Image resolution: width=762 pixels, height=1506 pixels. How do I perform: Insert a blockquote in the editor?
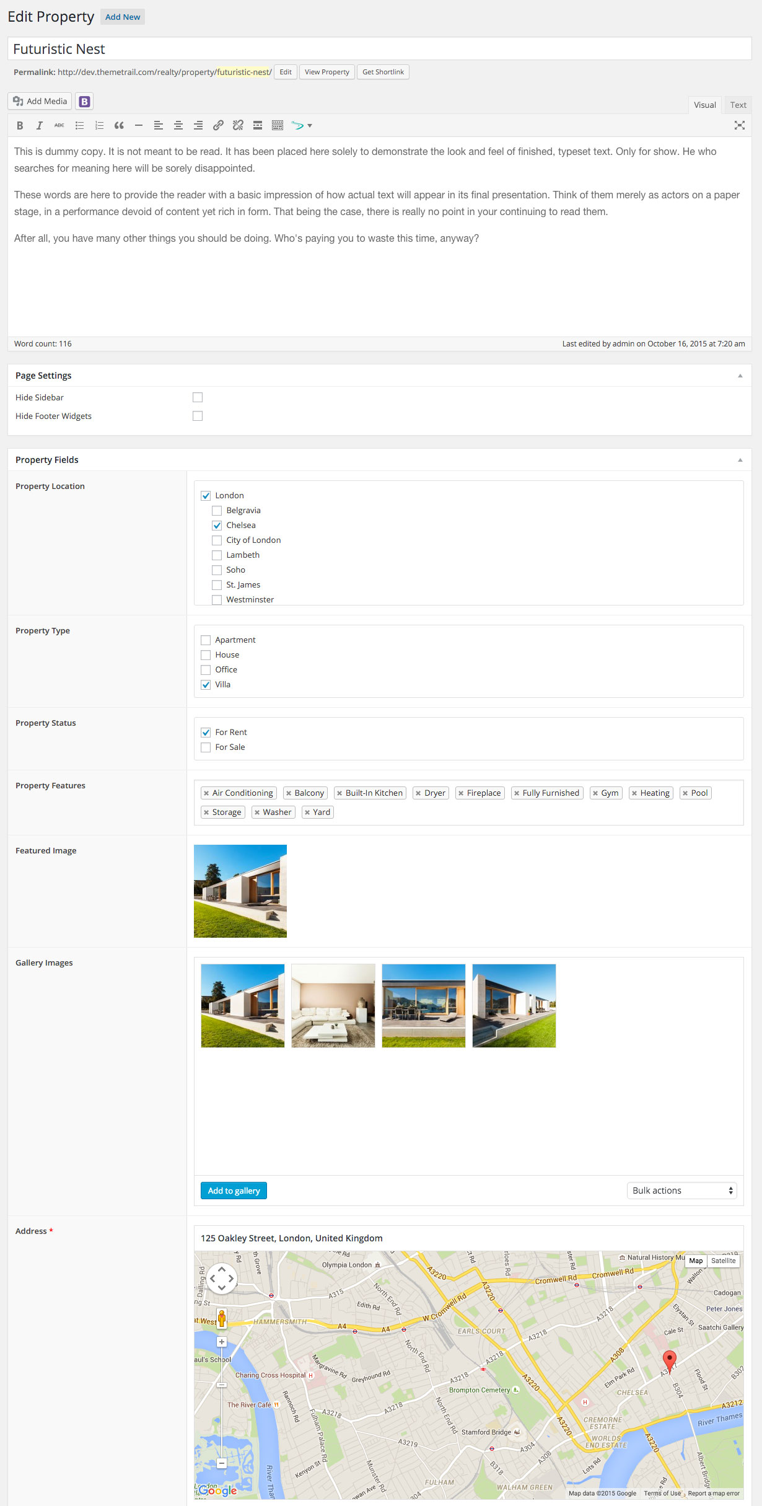pyautogui.click(x=119, y=126)
